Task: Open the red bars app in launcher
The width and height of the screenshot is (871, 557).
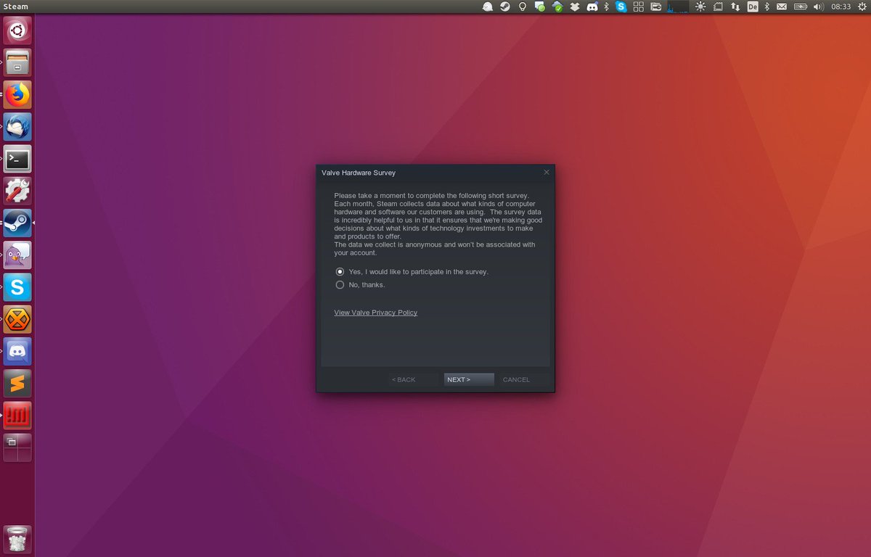Action: tap(17, 415)
